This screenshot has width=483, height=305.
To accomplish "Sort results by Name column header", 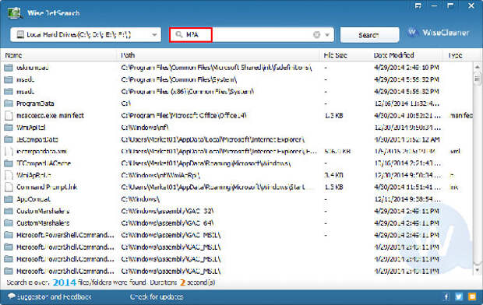I will click(x=13, y=55).
